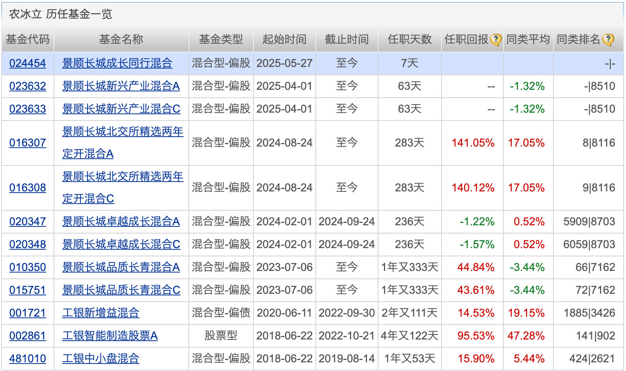Click the ranking 6059|8703 cell

[x=589, y=245]
